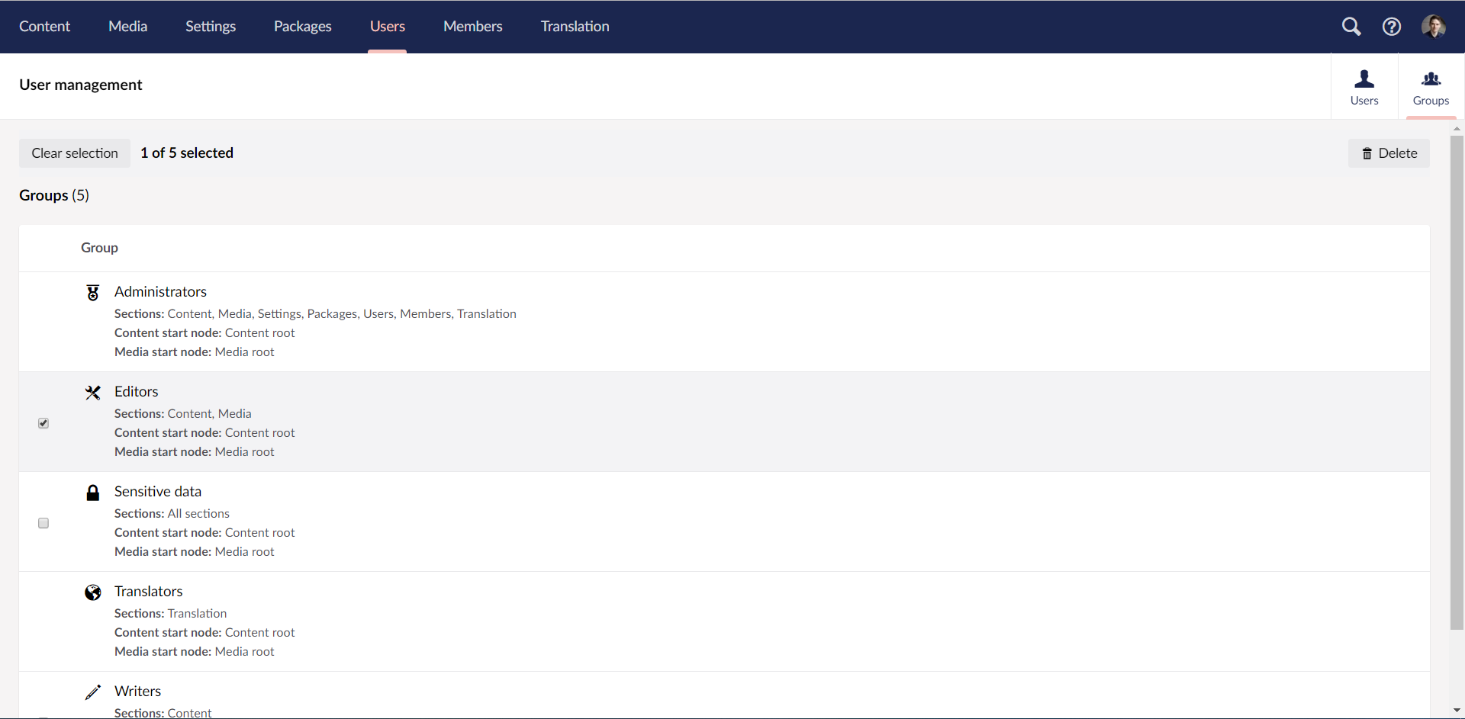Click the scrollbar up arrow
Image resolution: width=1465 pixels, height=719 pixels.
click(1457, 127)
